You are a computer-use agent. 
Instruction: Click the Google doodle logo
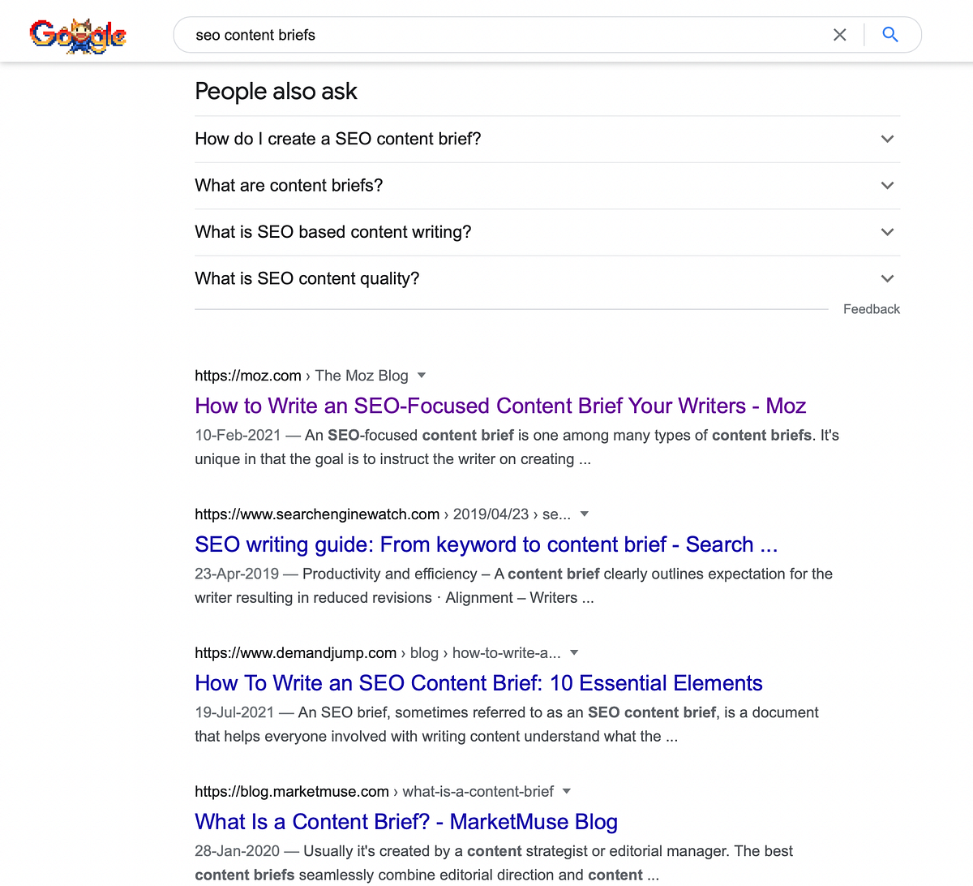pyautogui.click(x=78, y=36)
